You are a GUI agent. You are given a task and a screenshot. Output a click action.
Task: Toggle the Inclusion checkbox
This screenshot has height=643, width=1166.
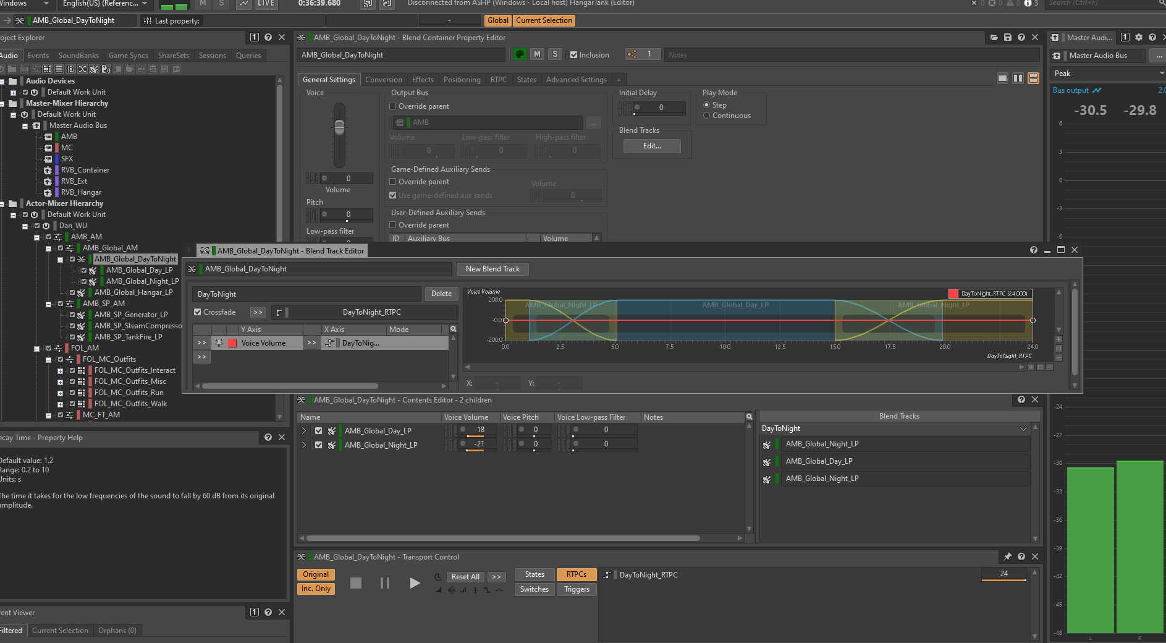pos(573,55)
